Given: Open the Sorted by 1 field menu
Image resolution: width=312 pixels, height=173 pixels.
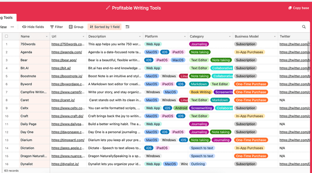Looking at the screenshot, I should coord(104,27).
